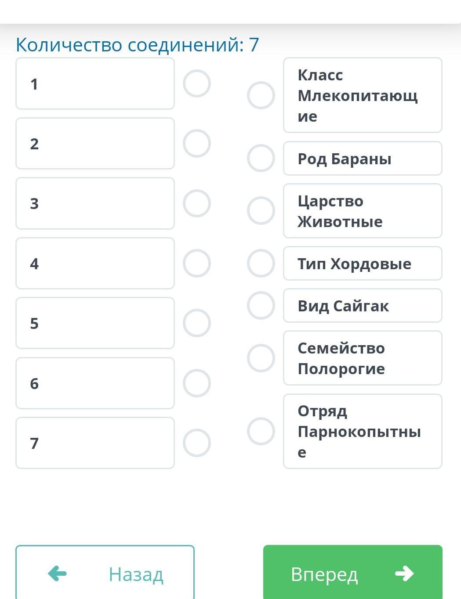Click the numbered box 1

click(95, 83)
